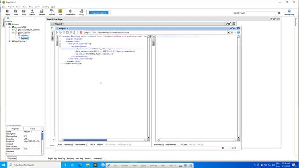
Task: Open the Project menu
Action: tap(11, 7)
